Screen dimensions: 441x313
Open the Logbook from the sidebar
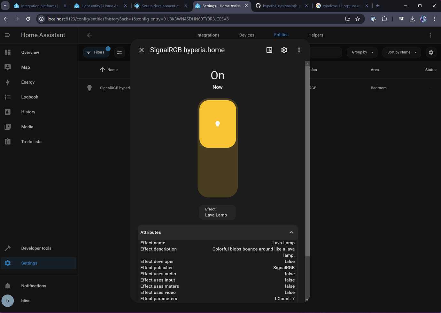29,97
